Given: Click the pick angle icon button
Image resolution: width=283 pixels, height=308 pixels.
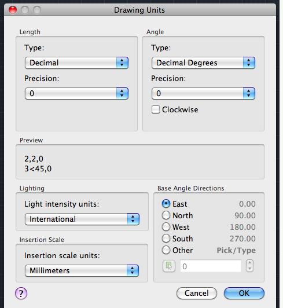Looking at the screenshot, I should (169, 266).
